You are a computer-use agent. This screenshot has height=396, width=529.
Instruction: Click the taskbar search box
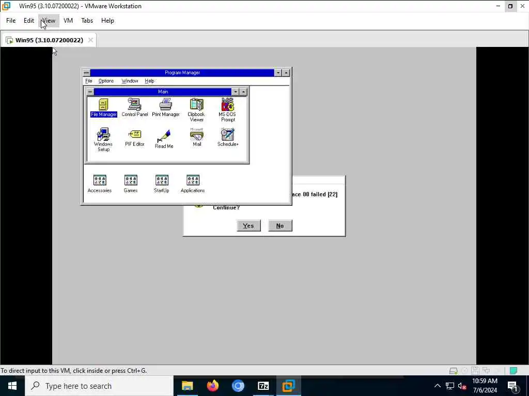(x=99, y=386)
